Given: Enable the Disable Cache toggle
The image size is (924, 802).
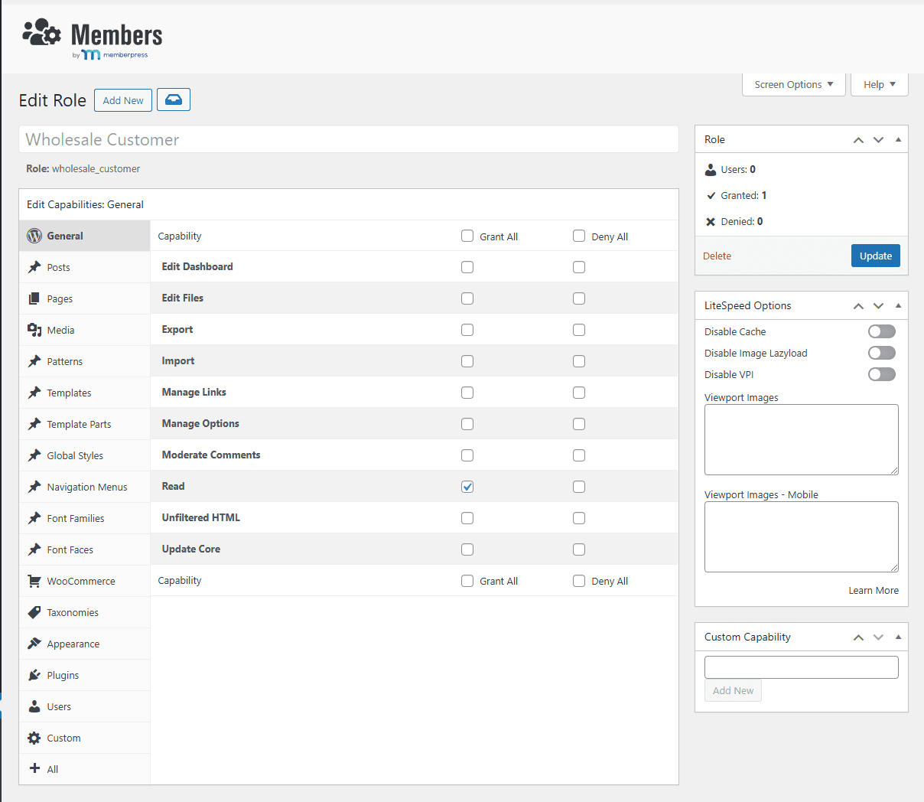Looking at the screenshot, I should 881,331.
